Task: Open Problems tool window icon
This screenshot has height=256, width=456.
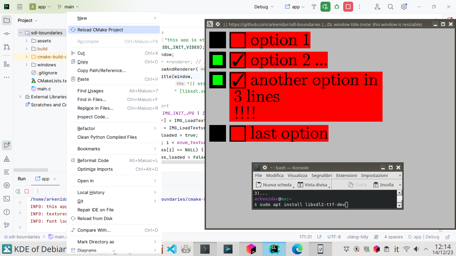Action: click(7, 212)
